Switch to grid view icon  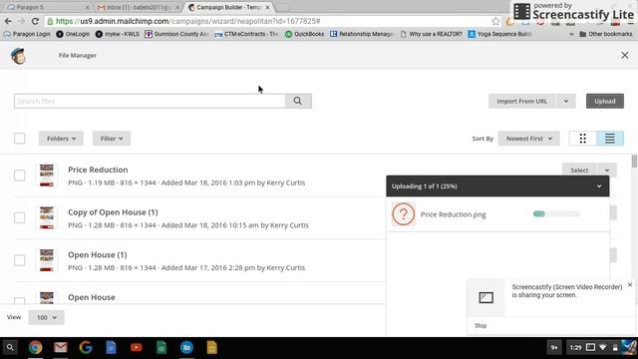(582, 139)
